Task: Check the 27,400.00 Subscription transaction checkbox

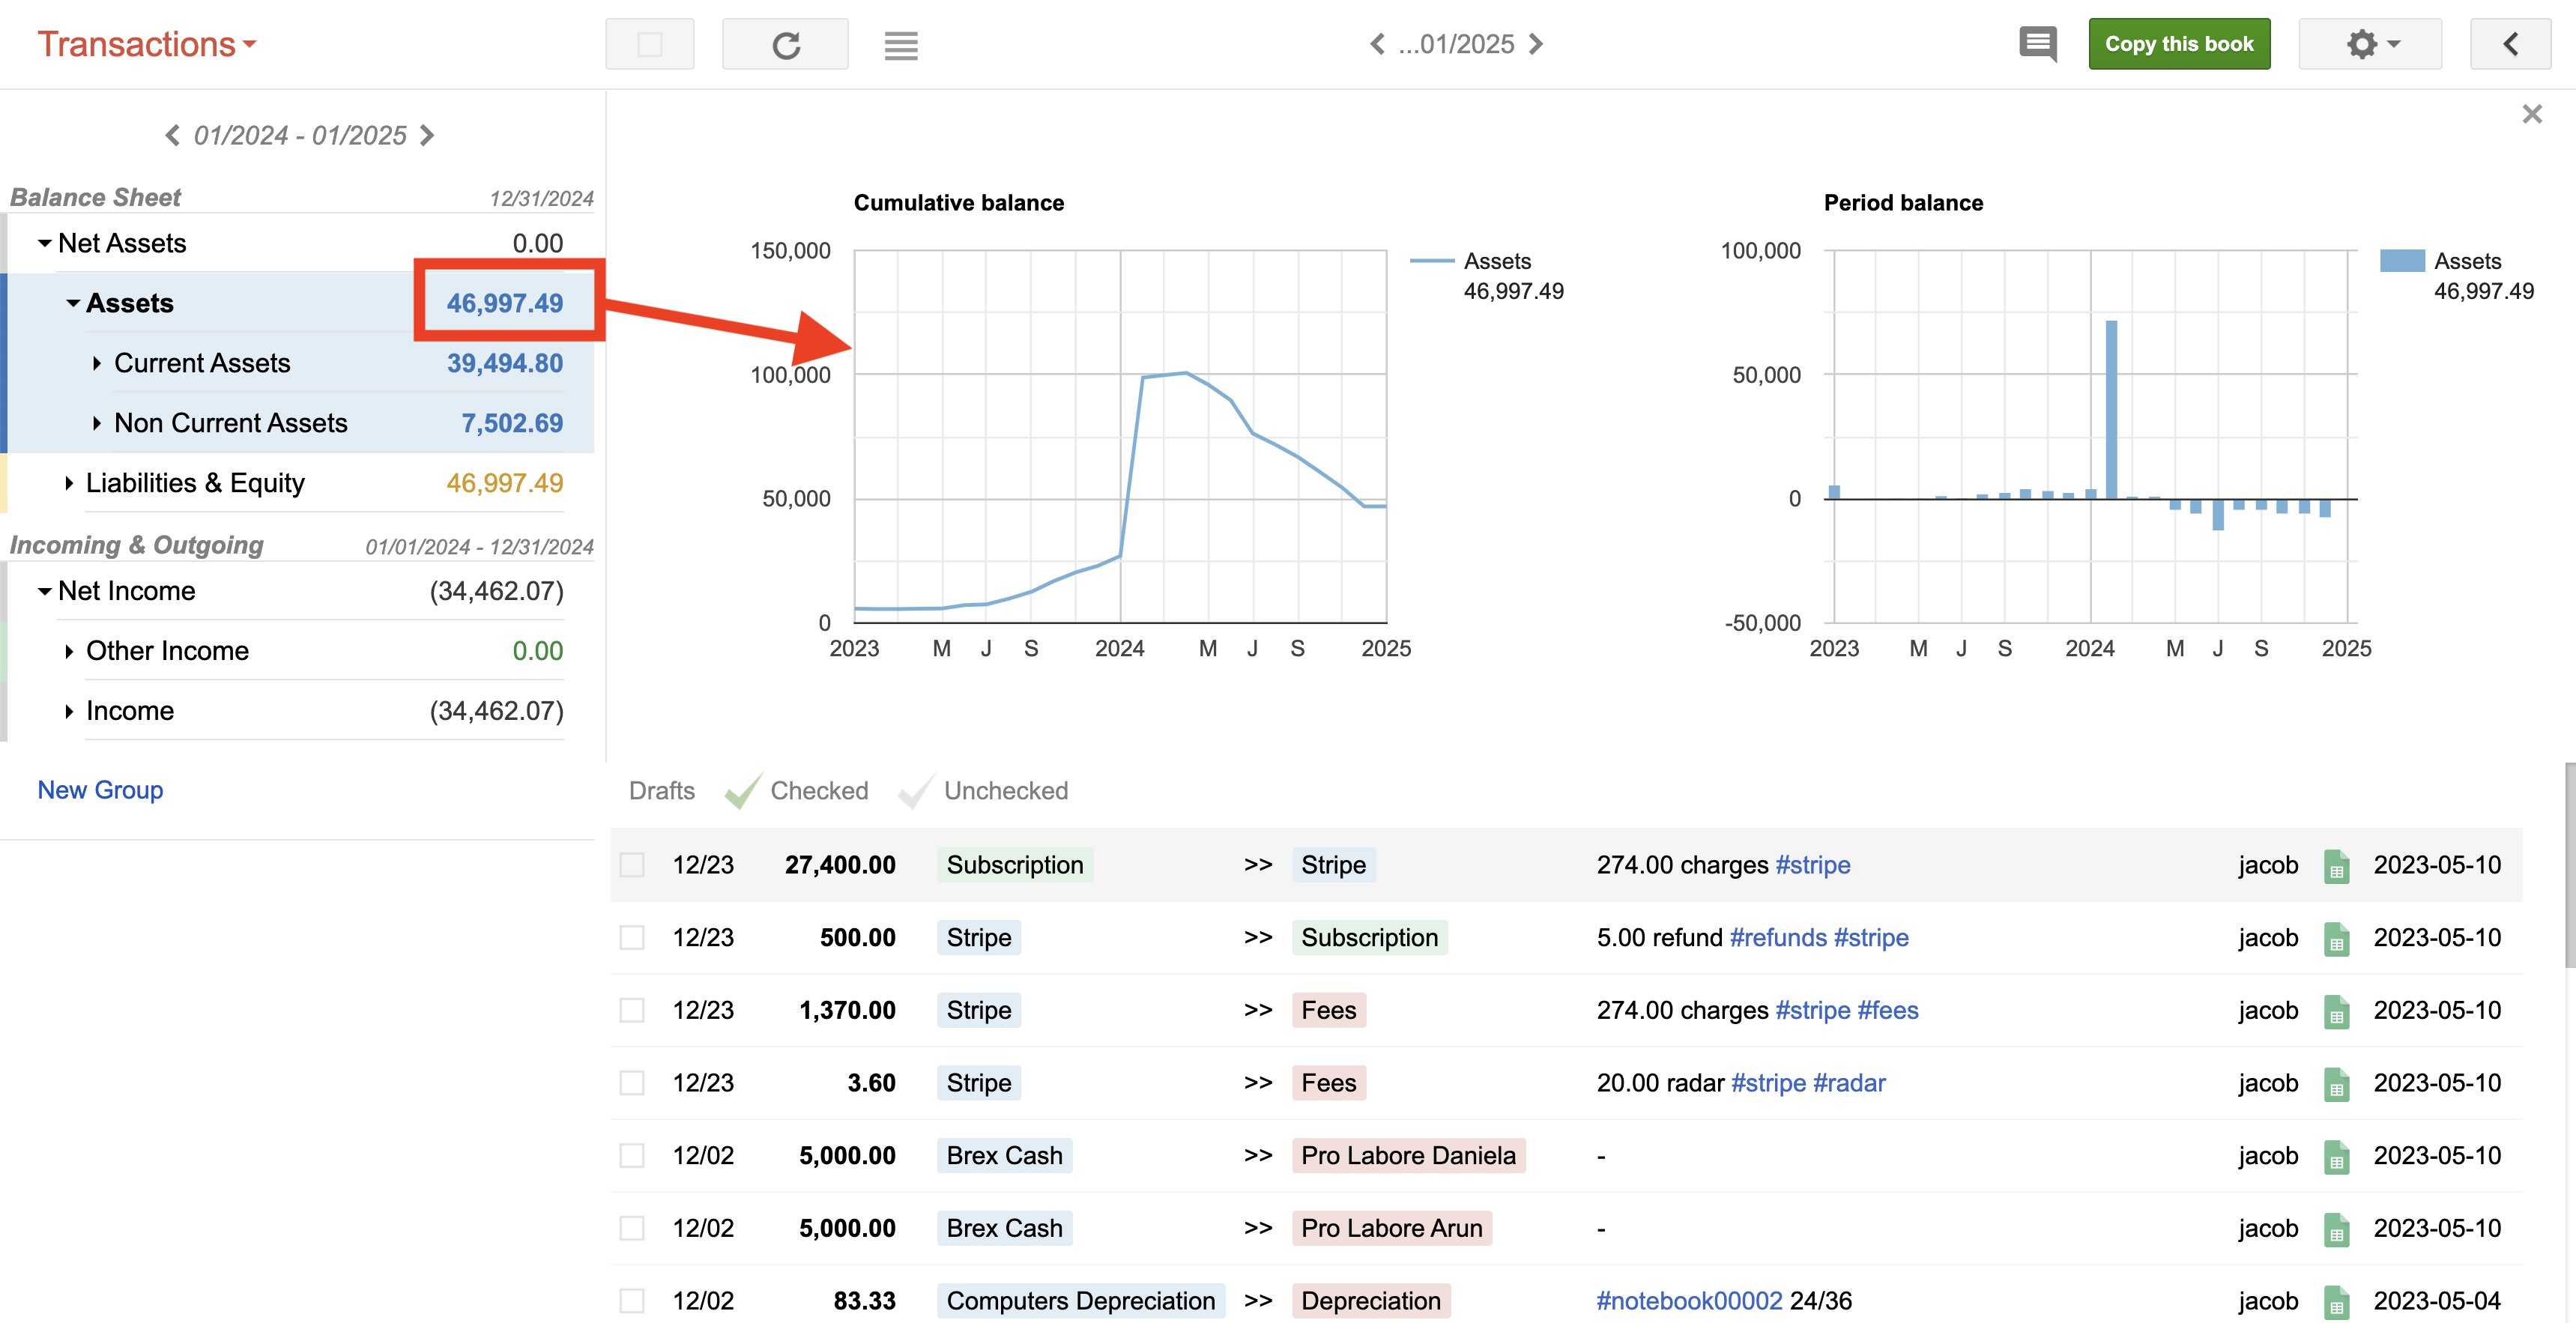Action: [x=632, y=865]
